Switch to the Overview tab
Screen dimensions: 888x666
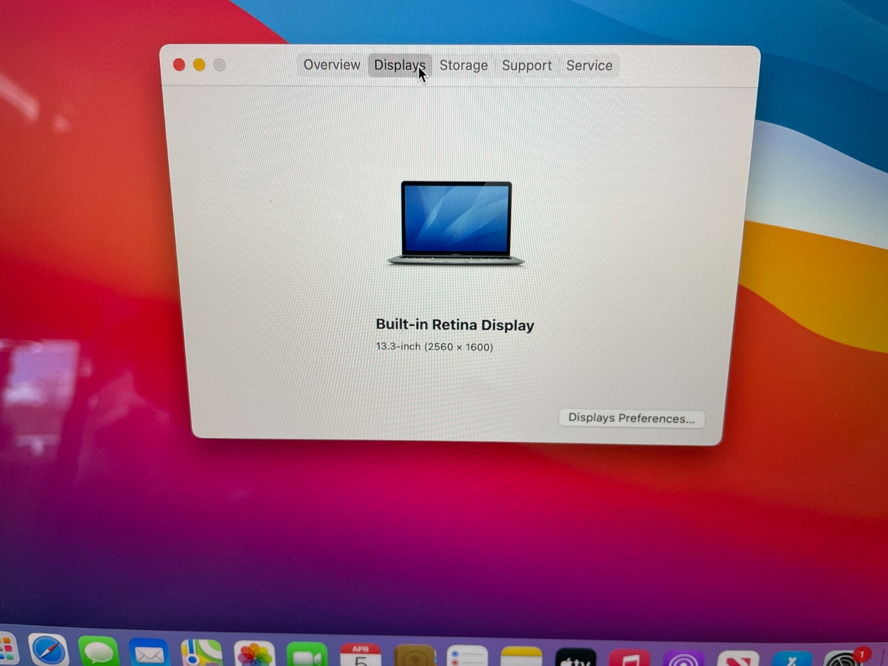332,65
